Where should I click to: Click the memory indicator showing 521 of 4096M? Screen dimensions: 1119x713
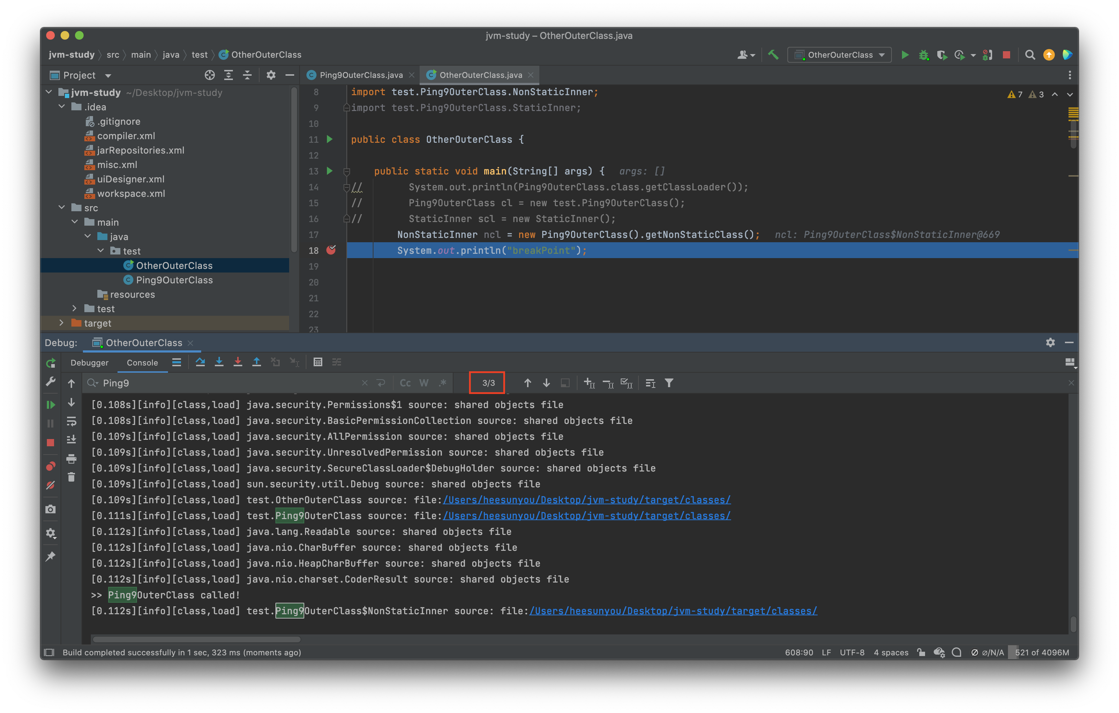tap(1041, 652)
